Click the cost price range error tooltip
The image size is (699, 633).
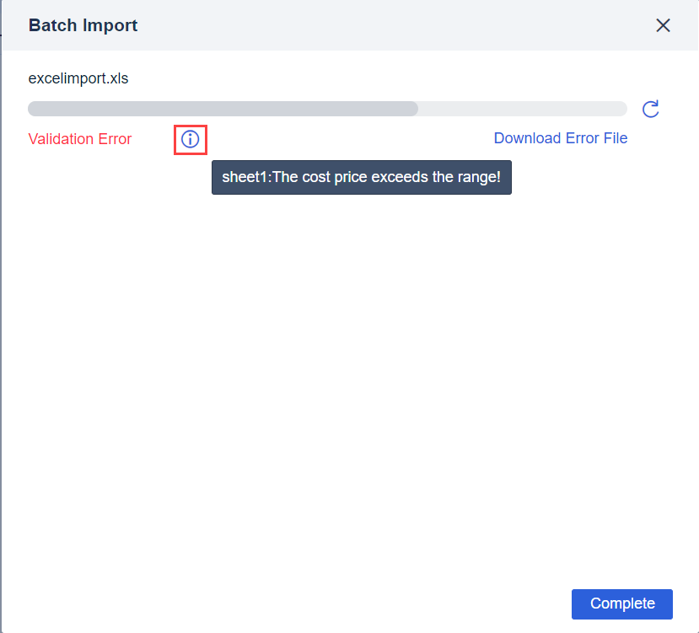[361, 177]
